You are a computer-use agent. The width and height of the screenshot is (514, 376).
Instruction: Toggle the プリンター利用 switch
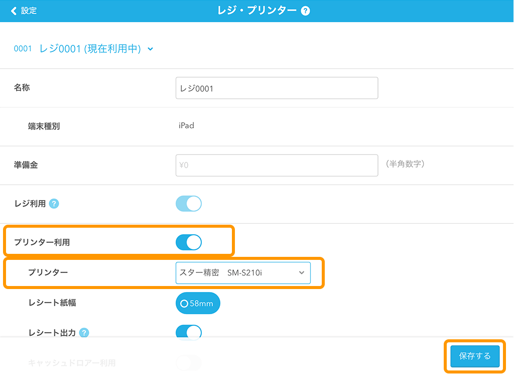click(189, 242)
